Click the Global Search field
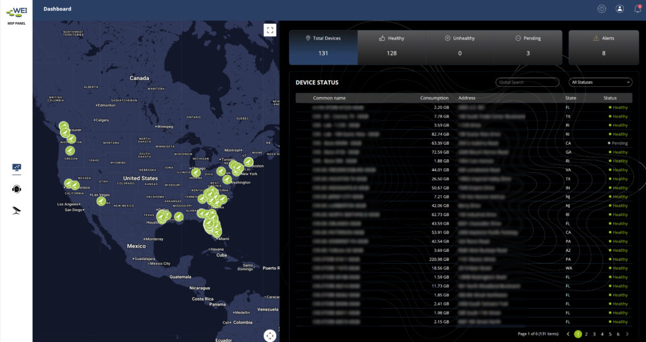The width and height of the screenshot is (646, 342). tap(527, 83)
